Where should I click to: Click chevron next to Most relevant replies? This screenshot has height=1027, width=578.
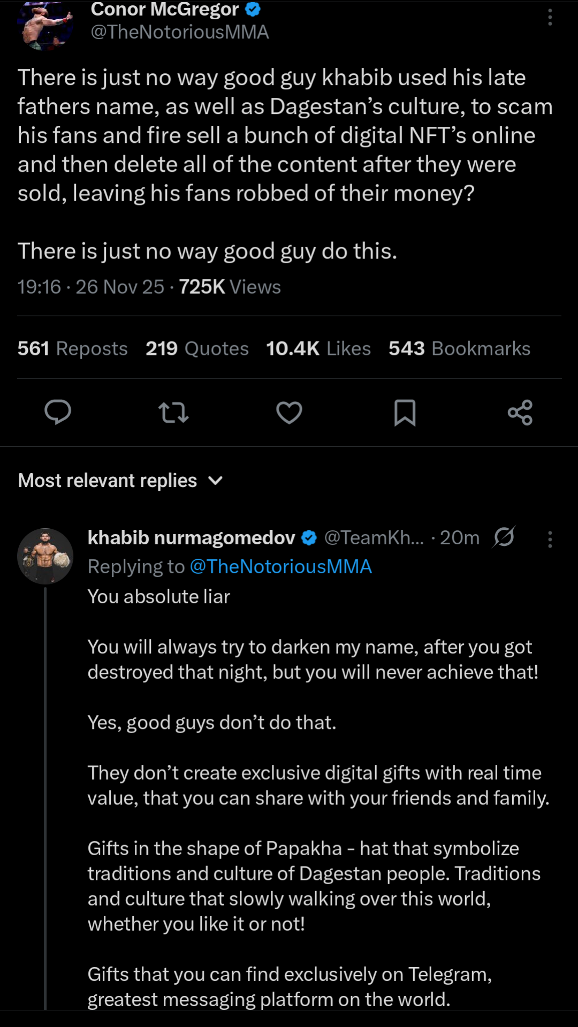(215, 481)
